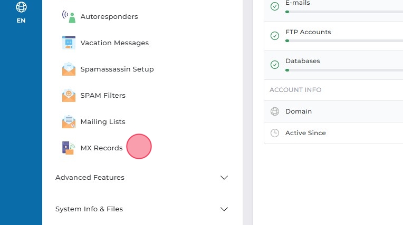Click the FTP Accounts usage bar

pos(344,40)
